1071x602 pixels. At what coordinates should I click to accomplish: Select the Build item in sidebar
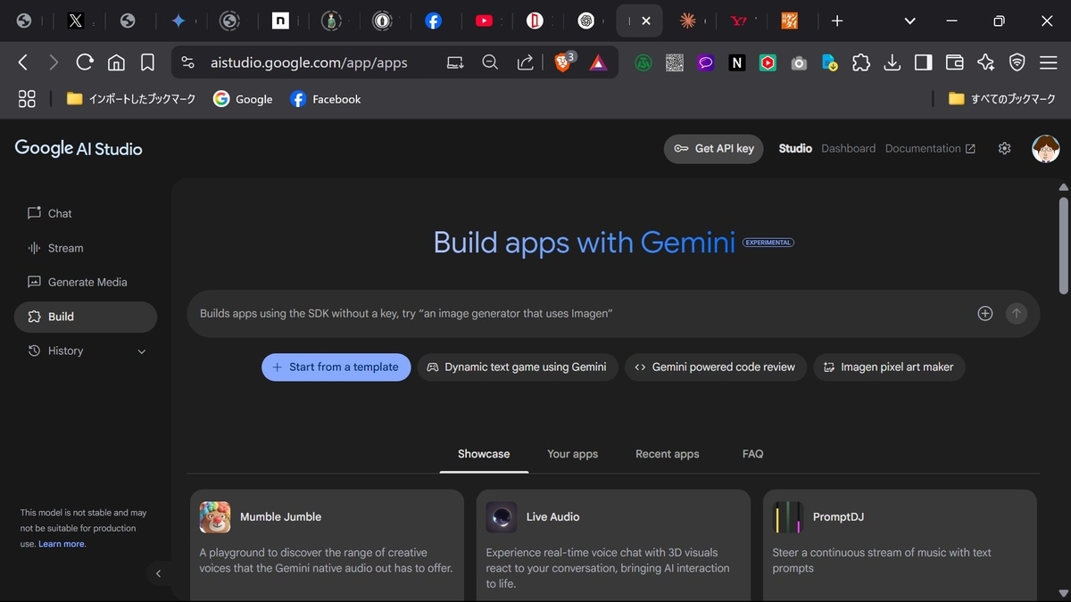[85, 317]
